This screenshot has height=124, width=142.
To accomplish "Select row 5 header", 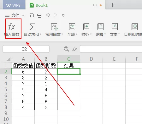I will point(6,89).
